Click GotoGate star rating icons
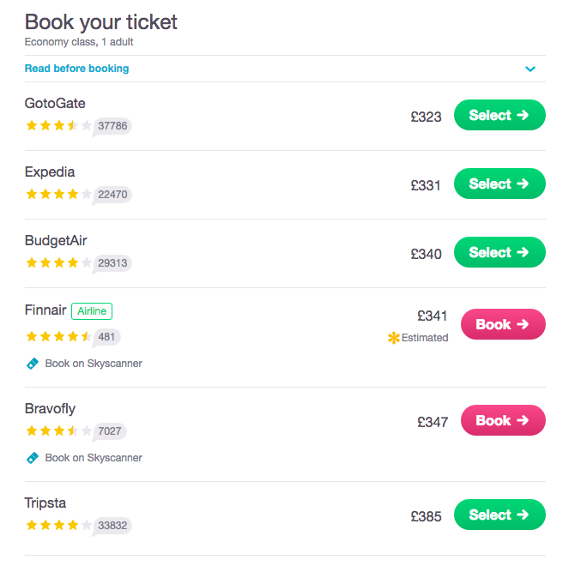The height and width of the screenshot is (566, 569). [58, 126]
